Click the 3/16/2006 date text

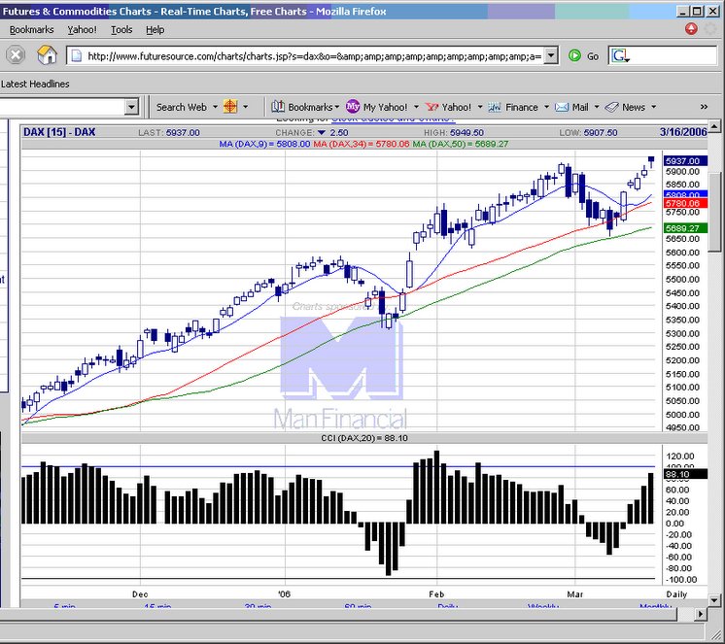click(x=683, y=132)
